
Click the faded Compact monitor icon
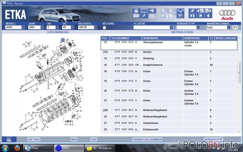172,11
